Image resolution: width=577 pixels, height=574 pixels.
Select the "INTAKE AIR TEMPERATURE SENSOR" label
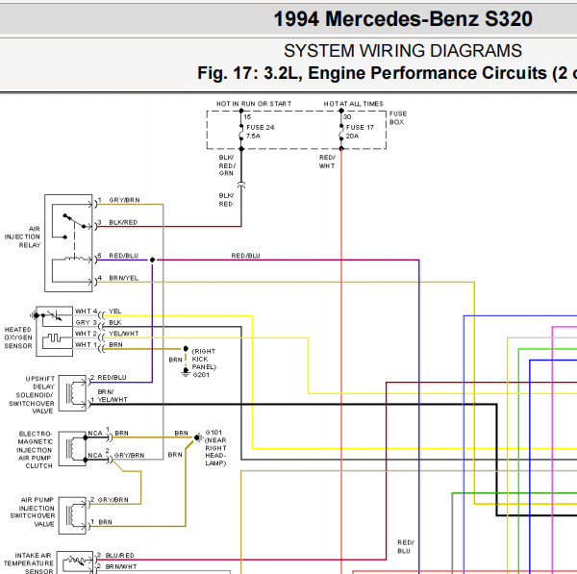pyautogui.click(x=29, y=563)
